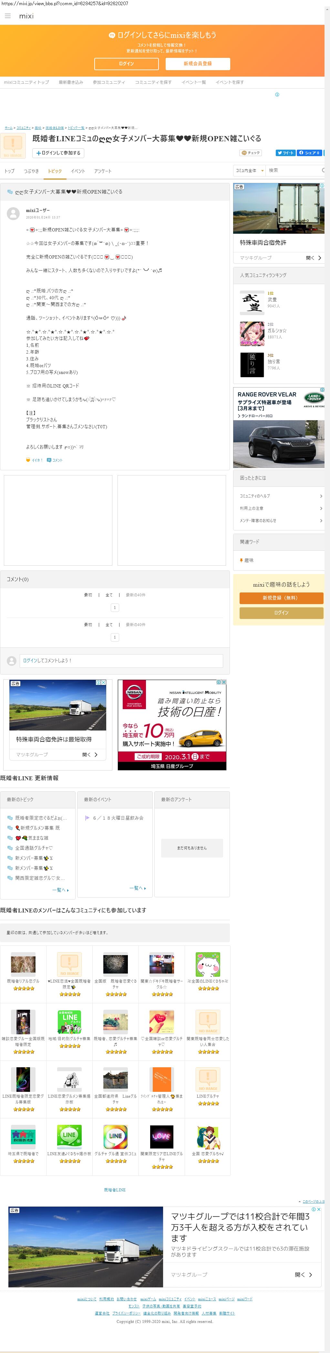Click the community search input field
This screenshot has width=330, height=1353.
pos(294,170)
